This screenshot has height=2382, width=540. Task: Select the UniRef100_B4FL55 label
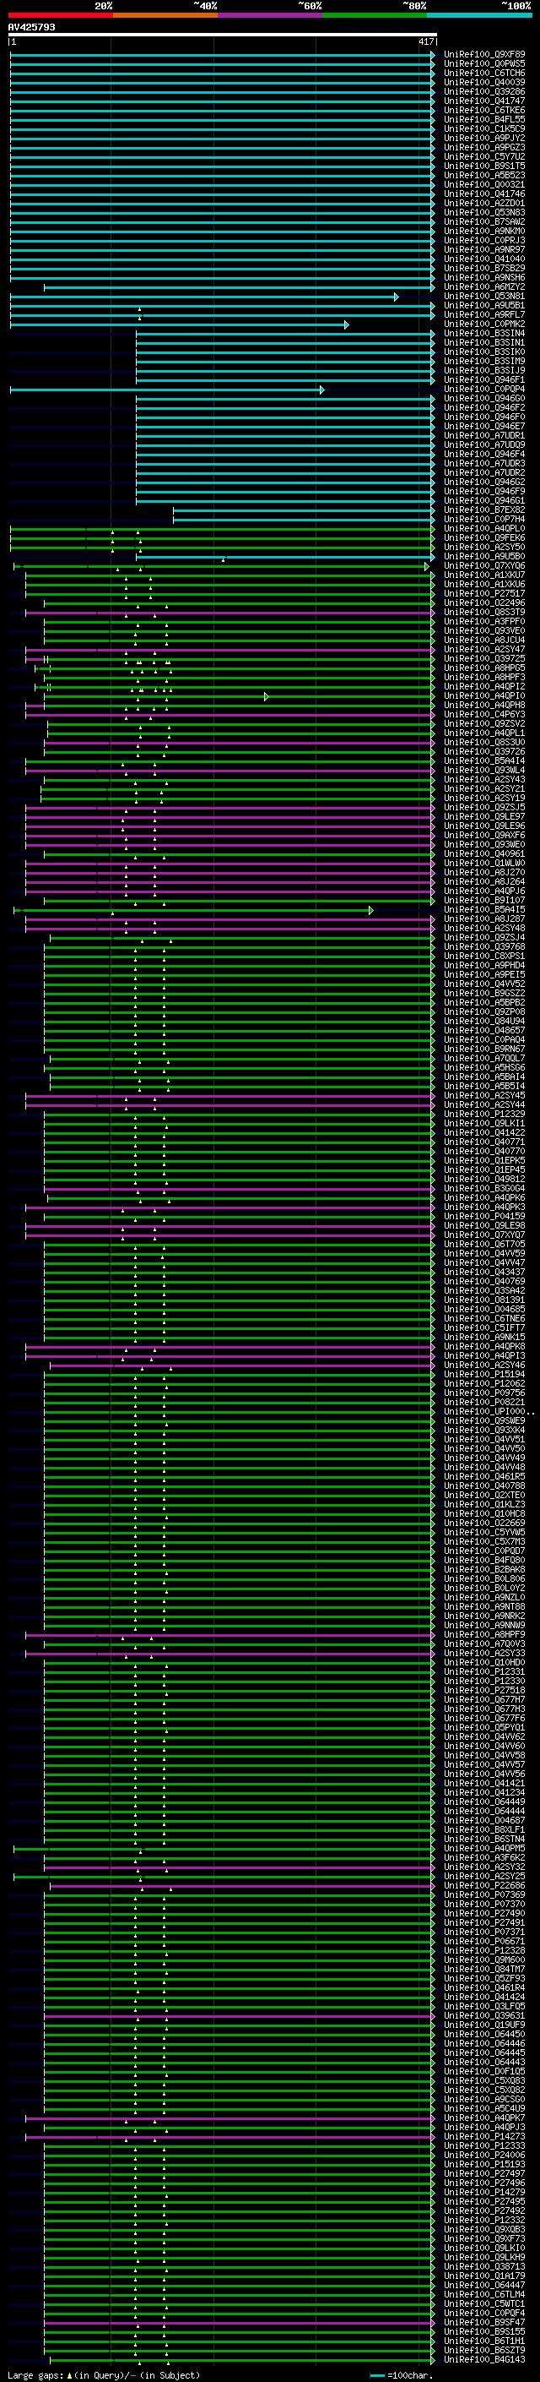(x=484, y=119)
